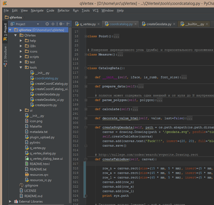Open Project panel settings gear
The width and height of the screenshot is (214, 205).
click(x=61, y=24)
